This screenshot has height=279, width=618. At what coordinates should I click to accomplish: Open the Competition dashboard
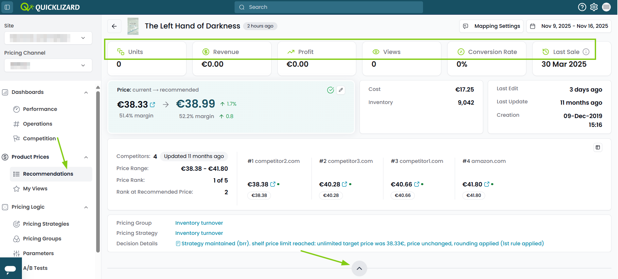point(39,139)
